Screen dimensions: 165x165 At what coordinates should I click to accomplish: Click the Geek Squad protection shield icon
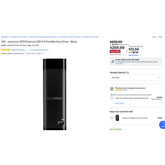point(112,89)
